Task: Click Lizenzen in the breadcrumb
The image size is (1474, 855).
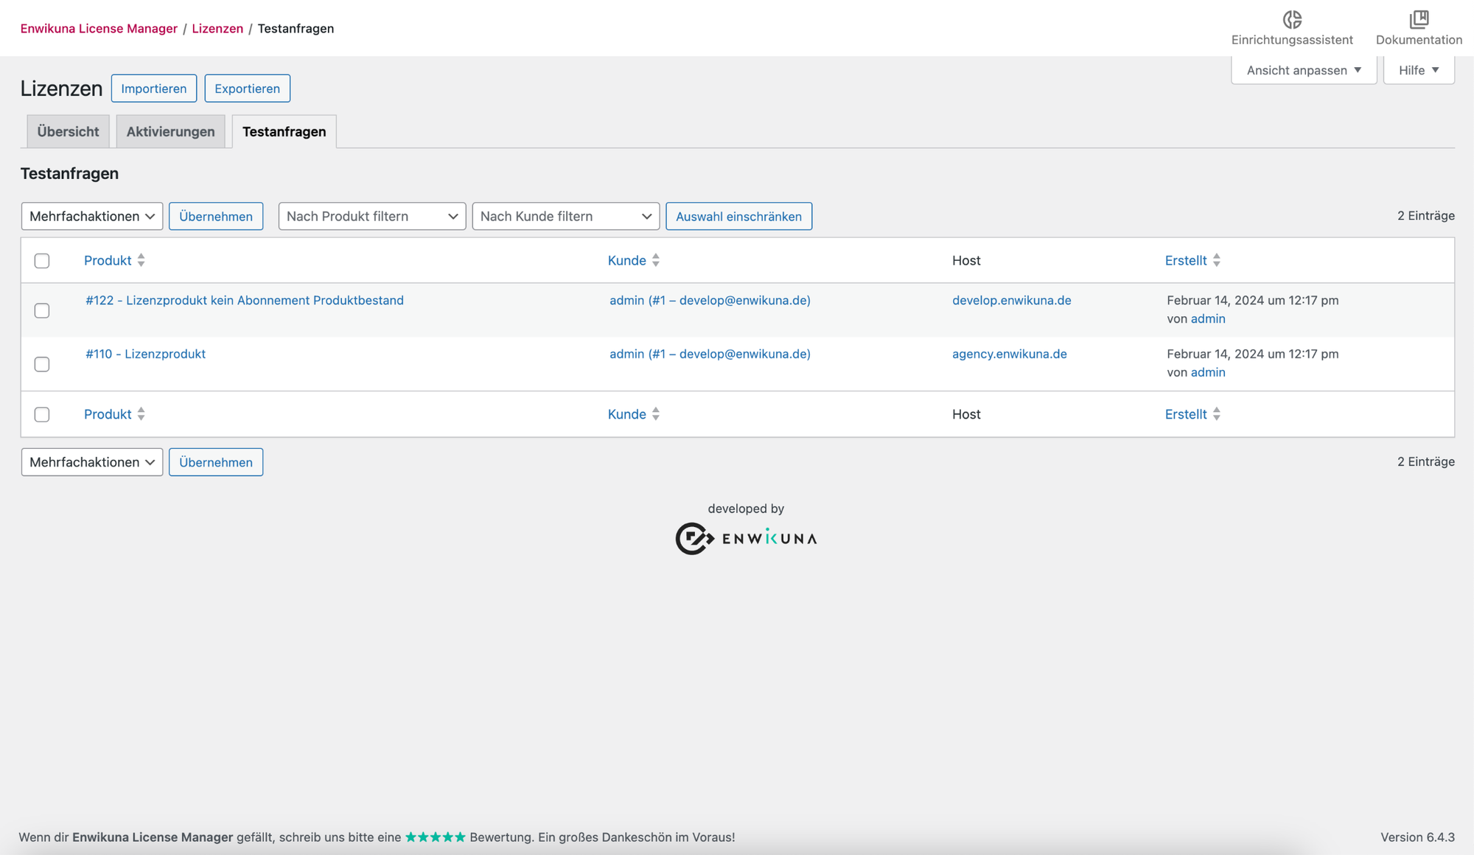Action: click(217, 28)
